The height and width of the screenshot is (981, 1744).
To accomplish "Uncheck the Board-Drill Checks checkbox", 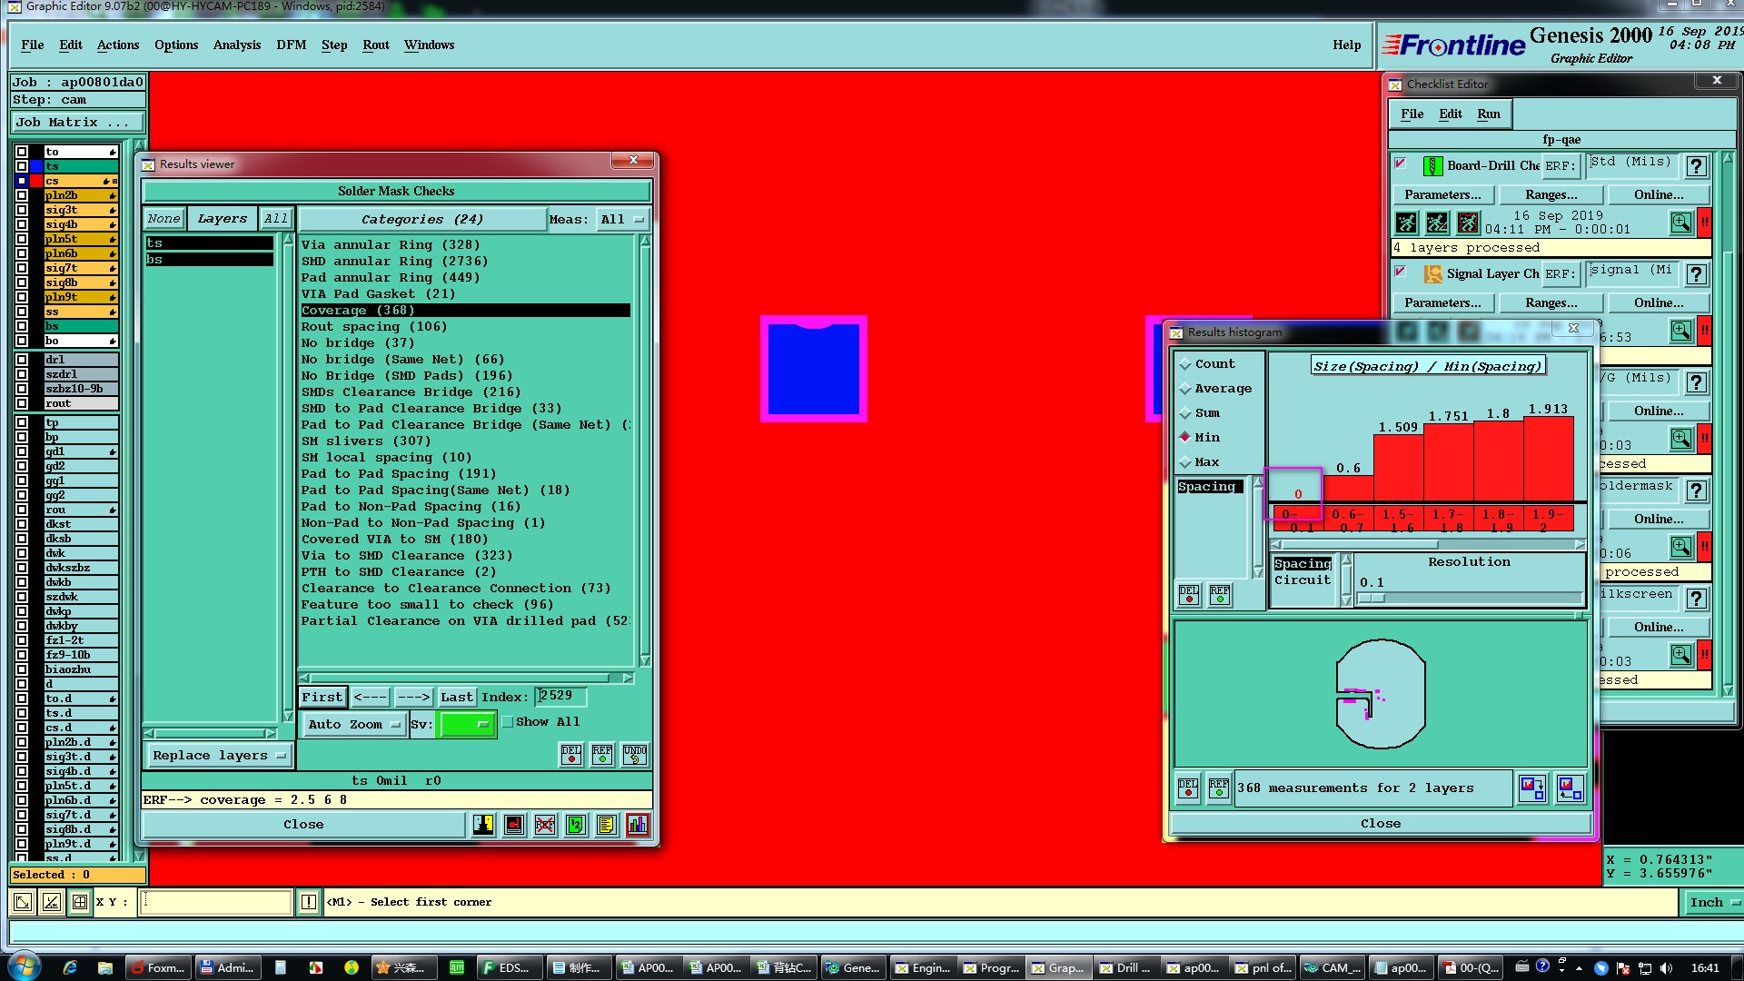I will click(1401, 164).
